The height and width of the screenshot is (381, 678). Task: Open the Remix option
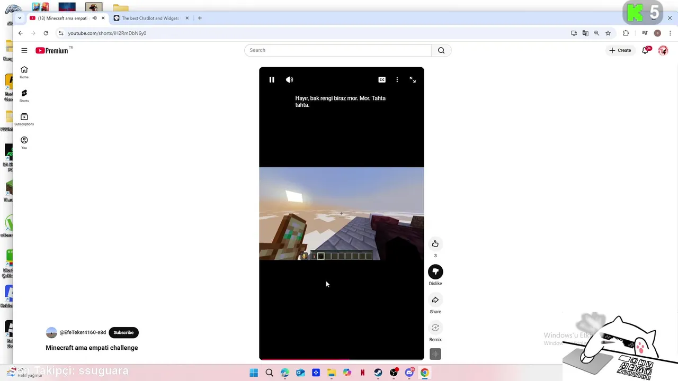tap(435, 328)
